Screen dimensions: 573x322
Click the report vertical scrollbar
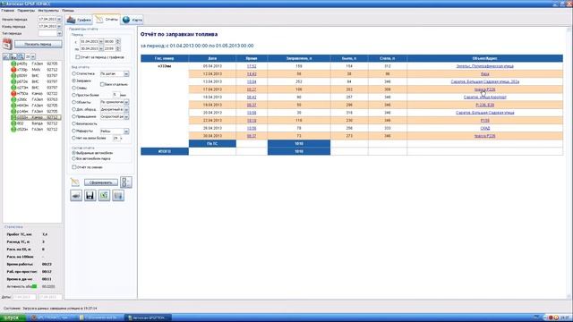[x=569, y=163]
